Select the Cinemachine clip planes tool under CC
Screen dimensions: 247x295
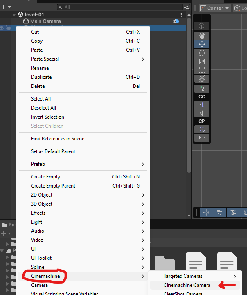(202, 105)
